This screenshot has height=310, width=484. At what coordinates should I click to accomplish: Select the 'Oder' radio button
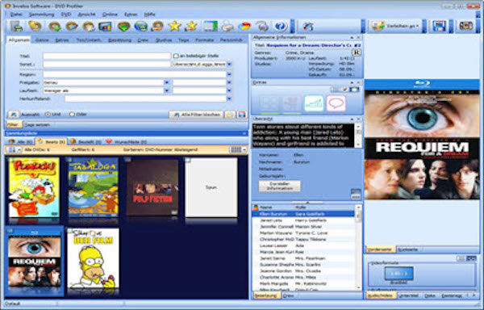72,115
